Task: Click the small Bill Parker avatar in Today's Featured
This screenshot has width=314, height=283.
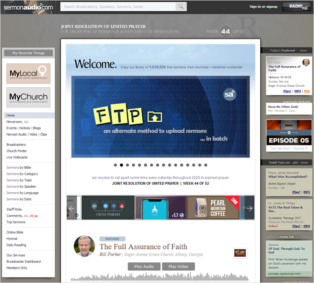Action: 306,62
